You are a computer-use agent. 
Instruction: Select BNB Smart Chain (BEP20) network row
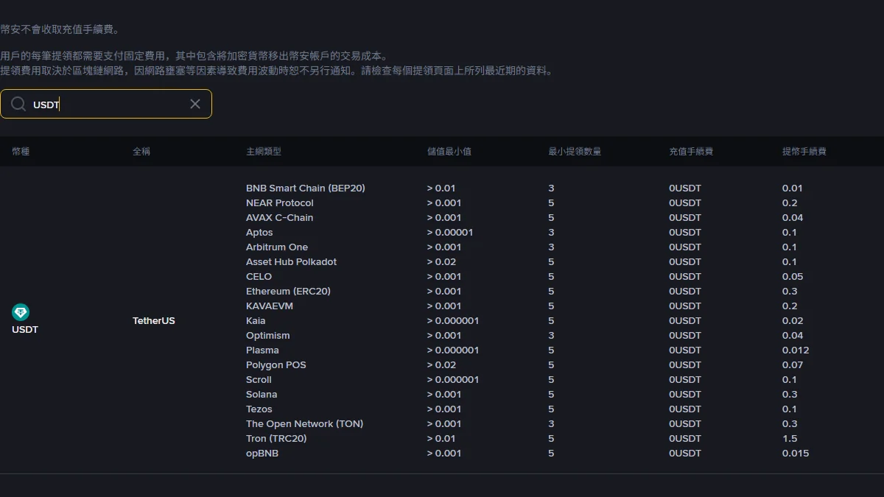(306, 188)
